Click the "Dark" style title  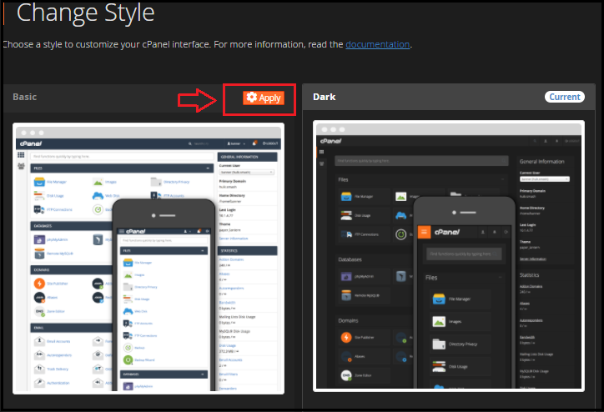(x=325, y=97)
